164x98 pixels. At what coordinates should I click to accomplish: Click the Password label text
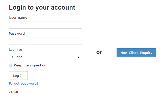tap(17, 34)
